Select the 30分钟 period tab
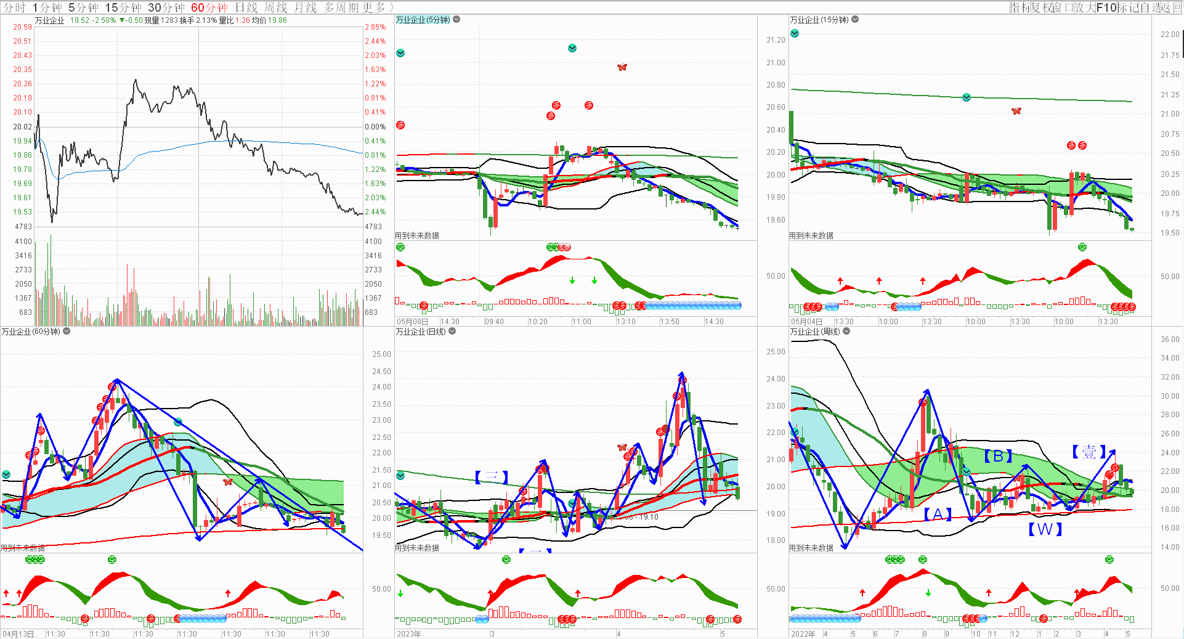This screenshot has height=639, width=1184. (x=166, y=7)
